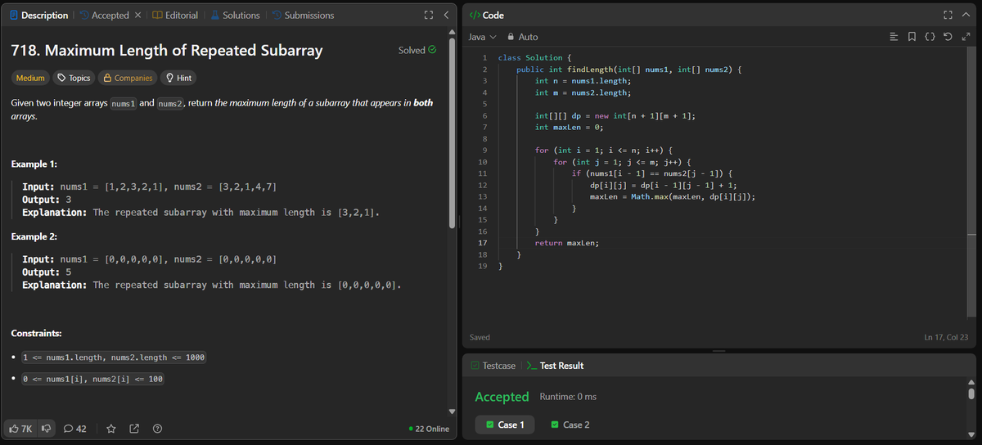Click the Saved status text
Viewport: 982px width, 445px height.
pyautogui.click(x=480, y=337)
